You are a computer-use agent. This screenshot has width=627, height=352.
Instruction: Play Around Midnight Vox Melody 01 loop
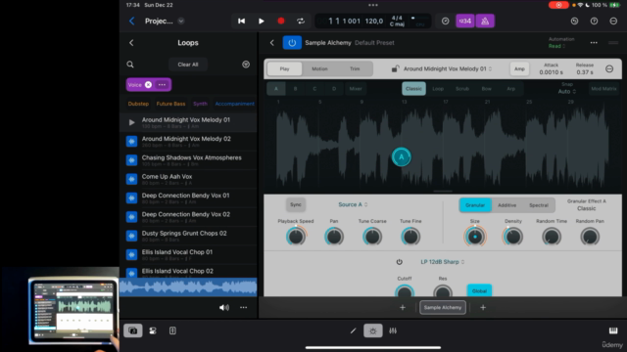[131, 122]
